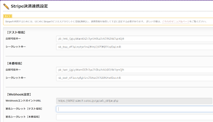Open the こちらのマニュアルページ link
The image size is (213, 122).
click(176, 21)
